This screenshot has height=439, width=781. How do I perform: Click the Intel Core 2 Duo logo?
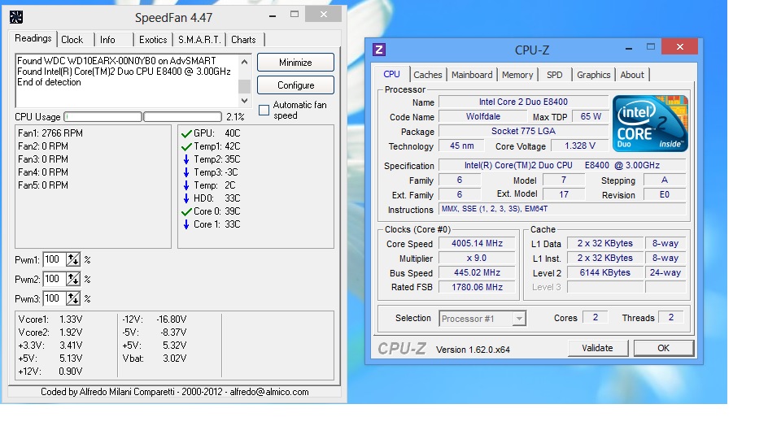650,124
